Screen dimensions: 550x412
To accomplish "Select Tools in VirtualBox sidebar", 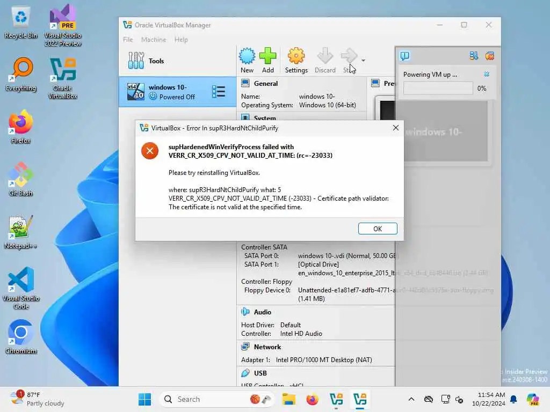I will point(177,61).
